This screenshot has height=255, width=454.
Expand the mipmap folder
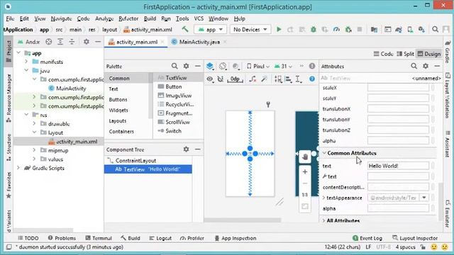[34, 150]
